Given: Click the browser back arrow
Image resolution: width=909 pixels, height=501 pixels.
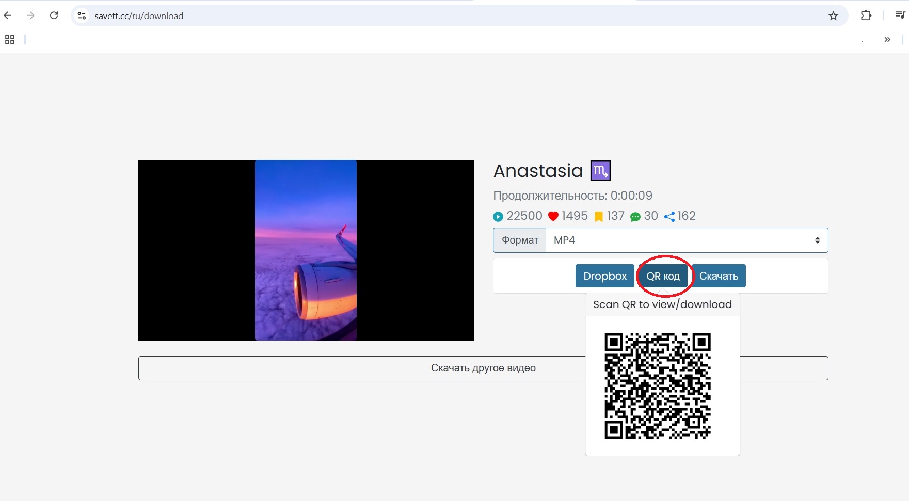Looking at the screenshot, I should point(8,15).
